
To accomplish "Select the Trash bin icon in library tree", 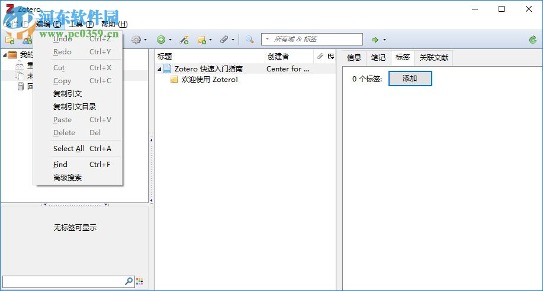I will pyautogui.click(x=21, y=86).
